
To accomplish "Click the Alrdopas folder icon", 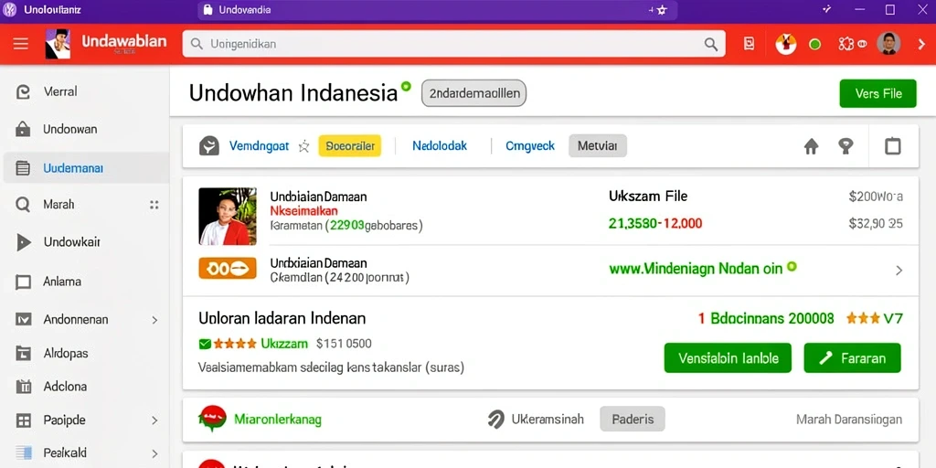I will click(23, 354).
